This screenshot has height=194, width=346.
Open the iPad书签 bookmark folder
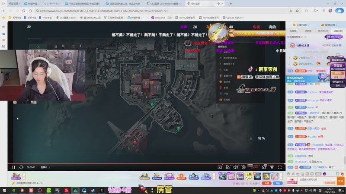(45, 18)
